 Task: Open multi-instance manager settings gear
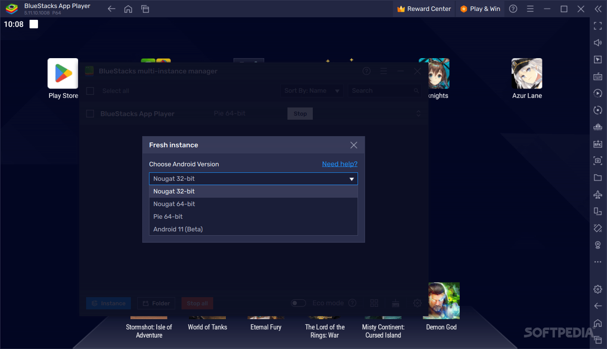[417, 303]
